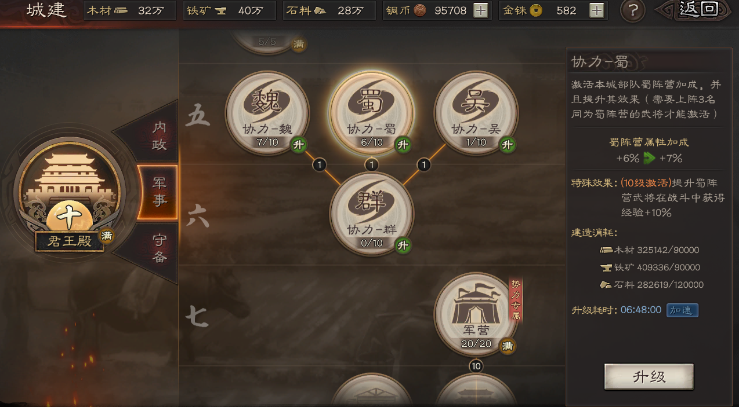Screen dimensions: 739x407
Task: Open the question mark help icon
Action: point(633,10)
